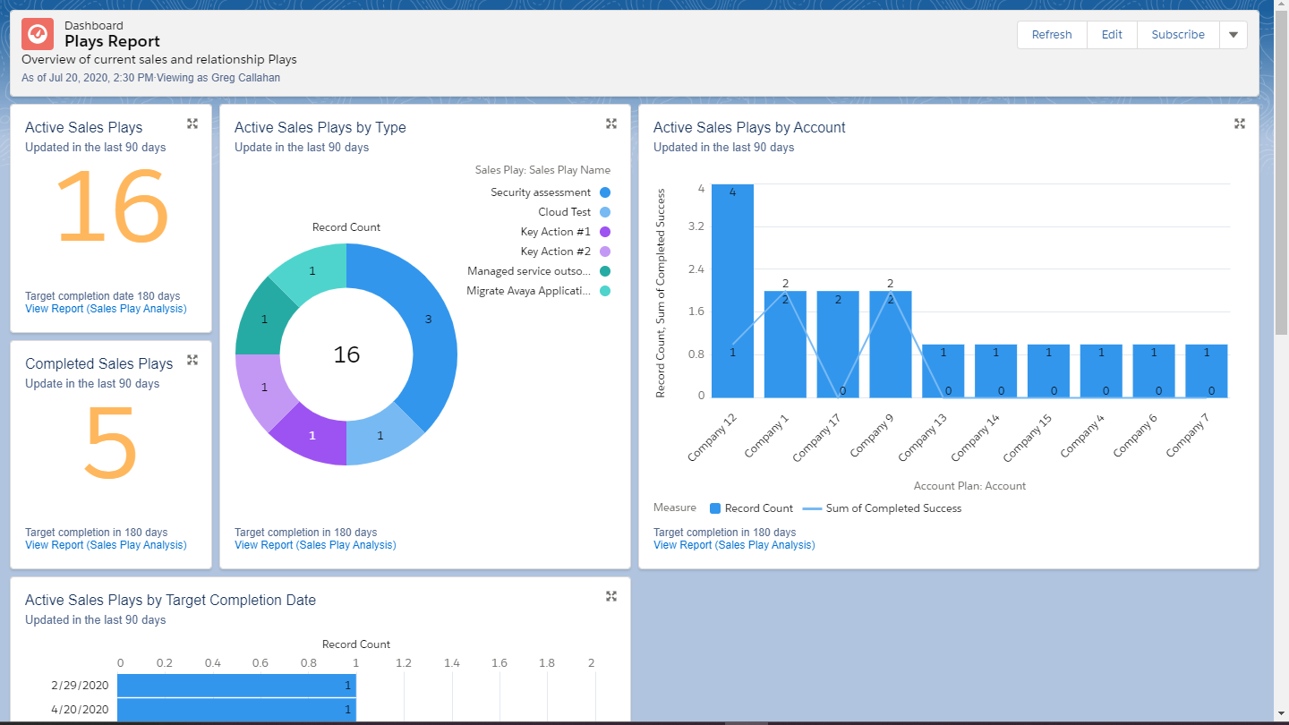The width and height of the screenshot is (1289, 725).
Task: Expand Active Sales Plays by Type chart
Action: point(611,124)
